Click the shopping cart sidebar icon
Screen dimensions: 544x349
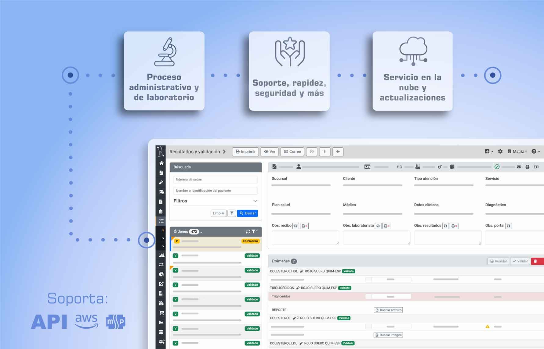click(161, 313)
